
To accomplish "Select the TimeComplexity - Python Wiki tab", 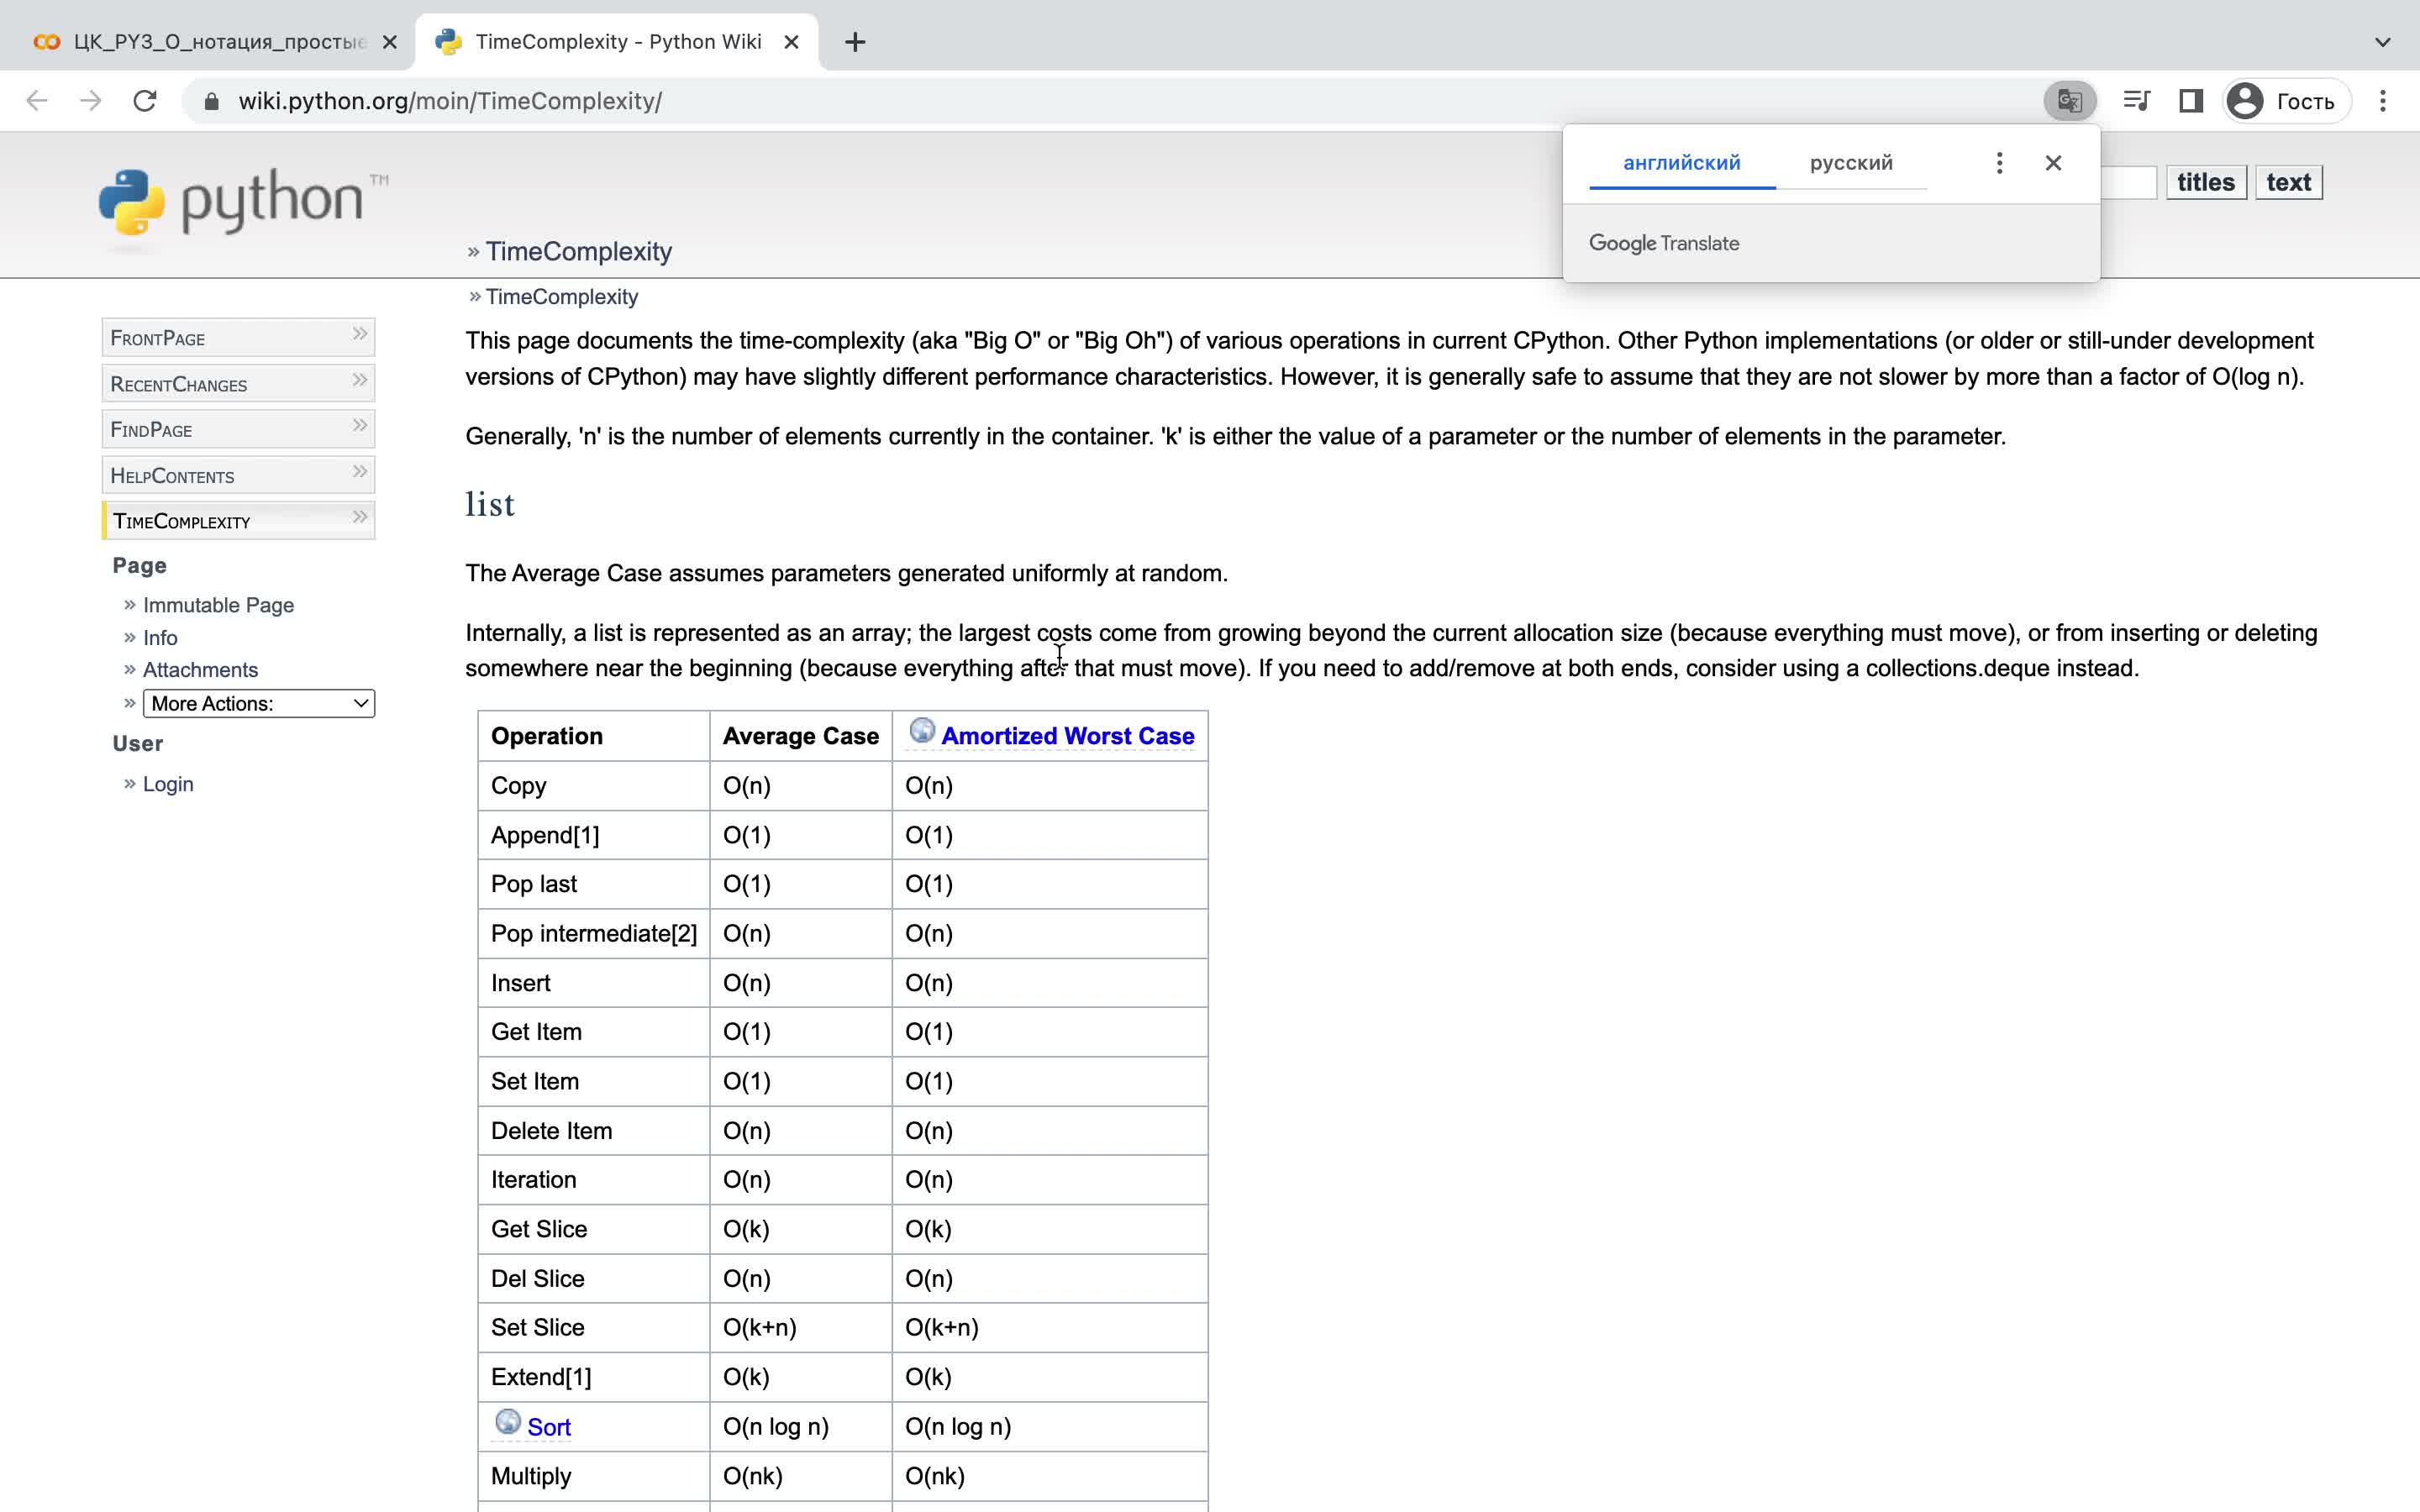I will (617, 42).
